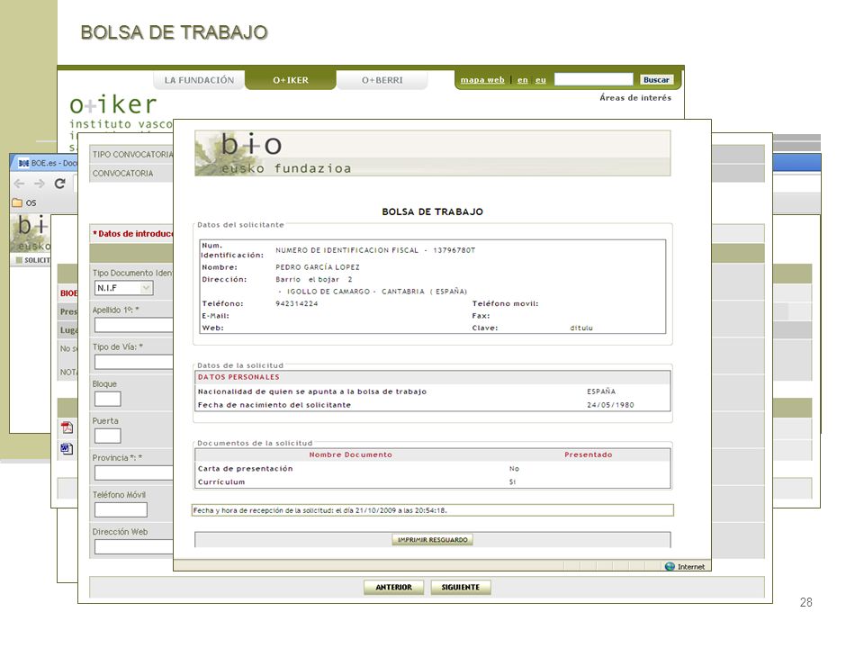Select the BOE.es browser tab
Image resolution: width=864 pixels, height=648 pixels.
[x=46, y=163]
